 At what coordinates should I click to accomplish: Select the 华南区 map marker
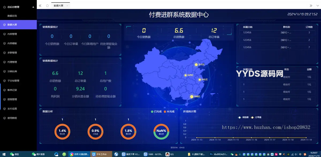[192, 96]
